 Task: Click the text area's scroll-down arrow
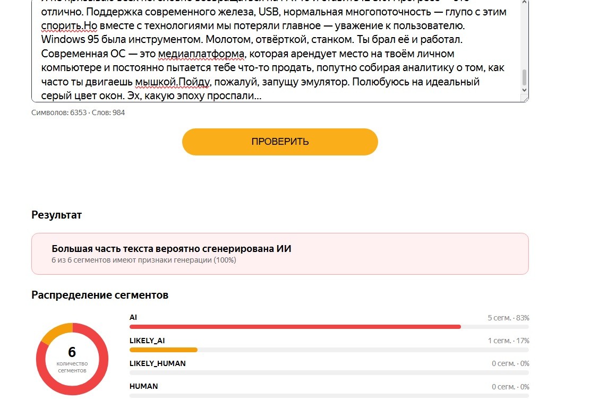(525, 90)
